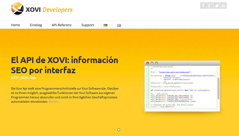Go to the Home menu item

point(16,25)
